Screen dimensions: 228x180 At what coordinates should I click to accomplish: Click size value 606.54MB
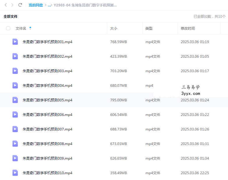pyautogui.click(x=118, y=115)
